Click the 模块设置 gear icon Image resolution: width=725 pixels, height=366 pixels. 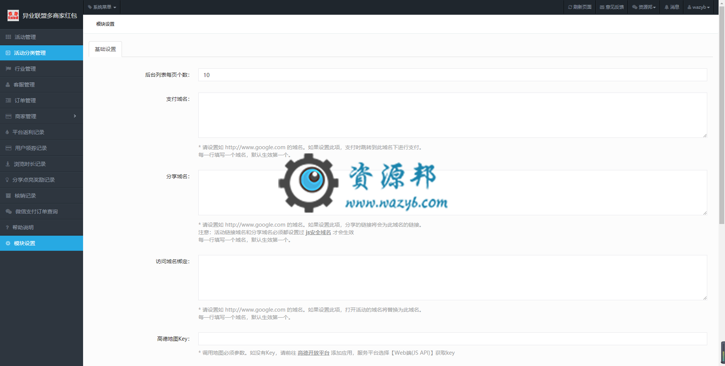(8, 243)
